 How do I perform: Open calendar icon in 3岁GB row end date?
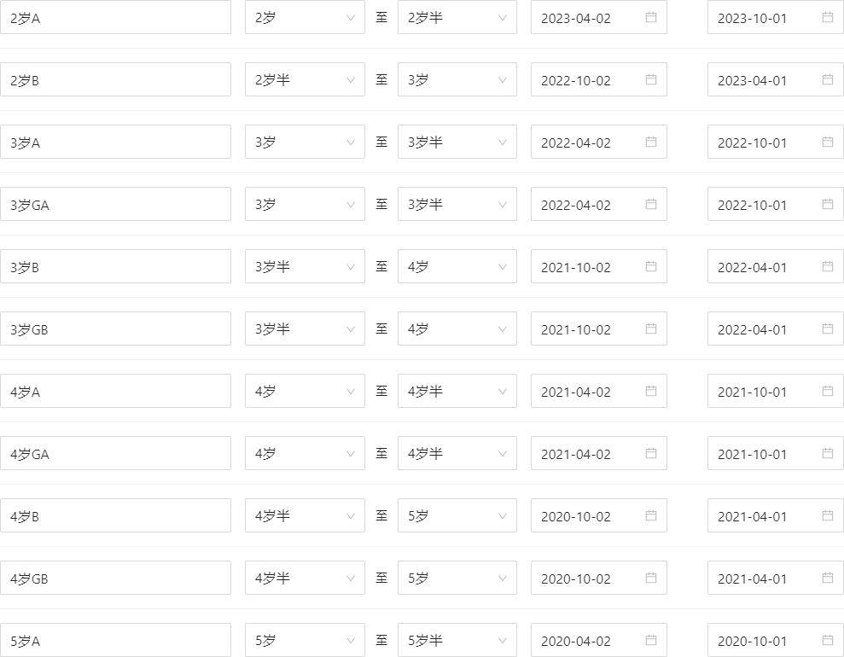point(828,328)
